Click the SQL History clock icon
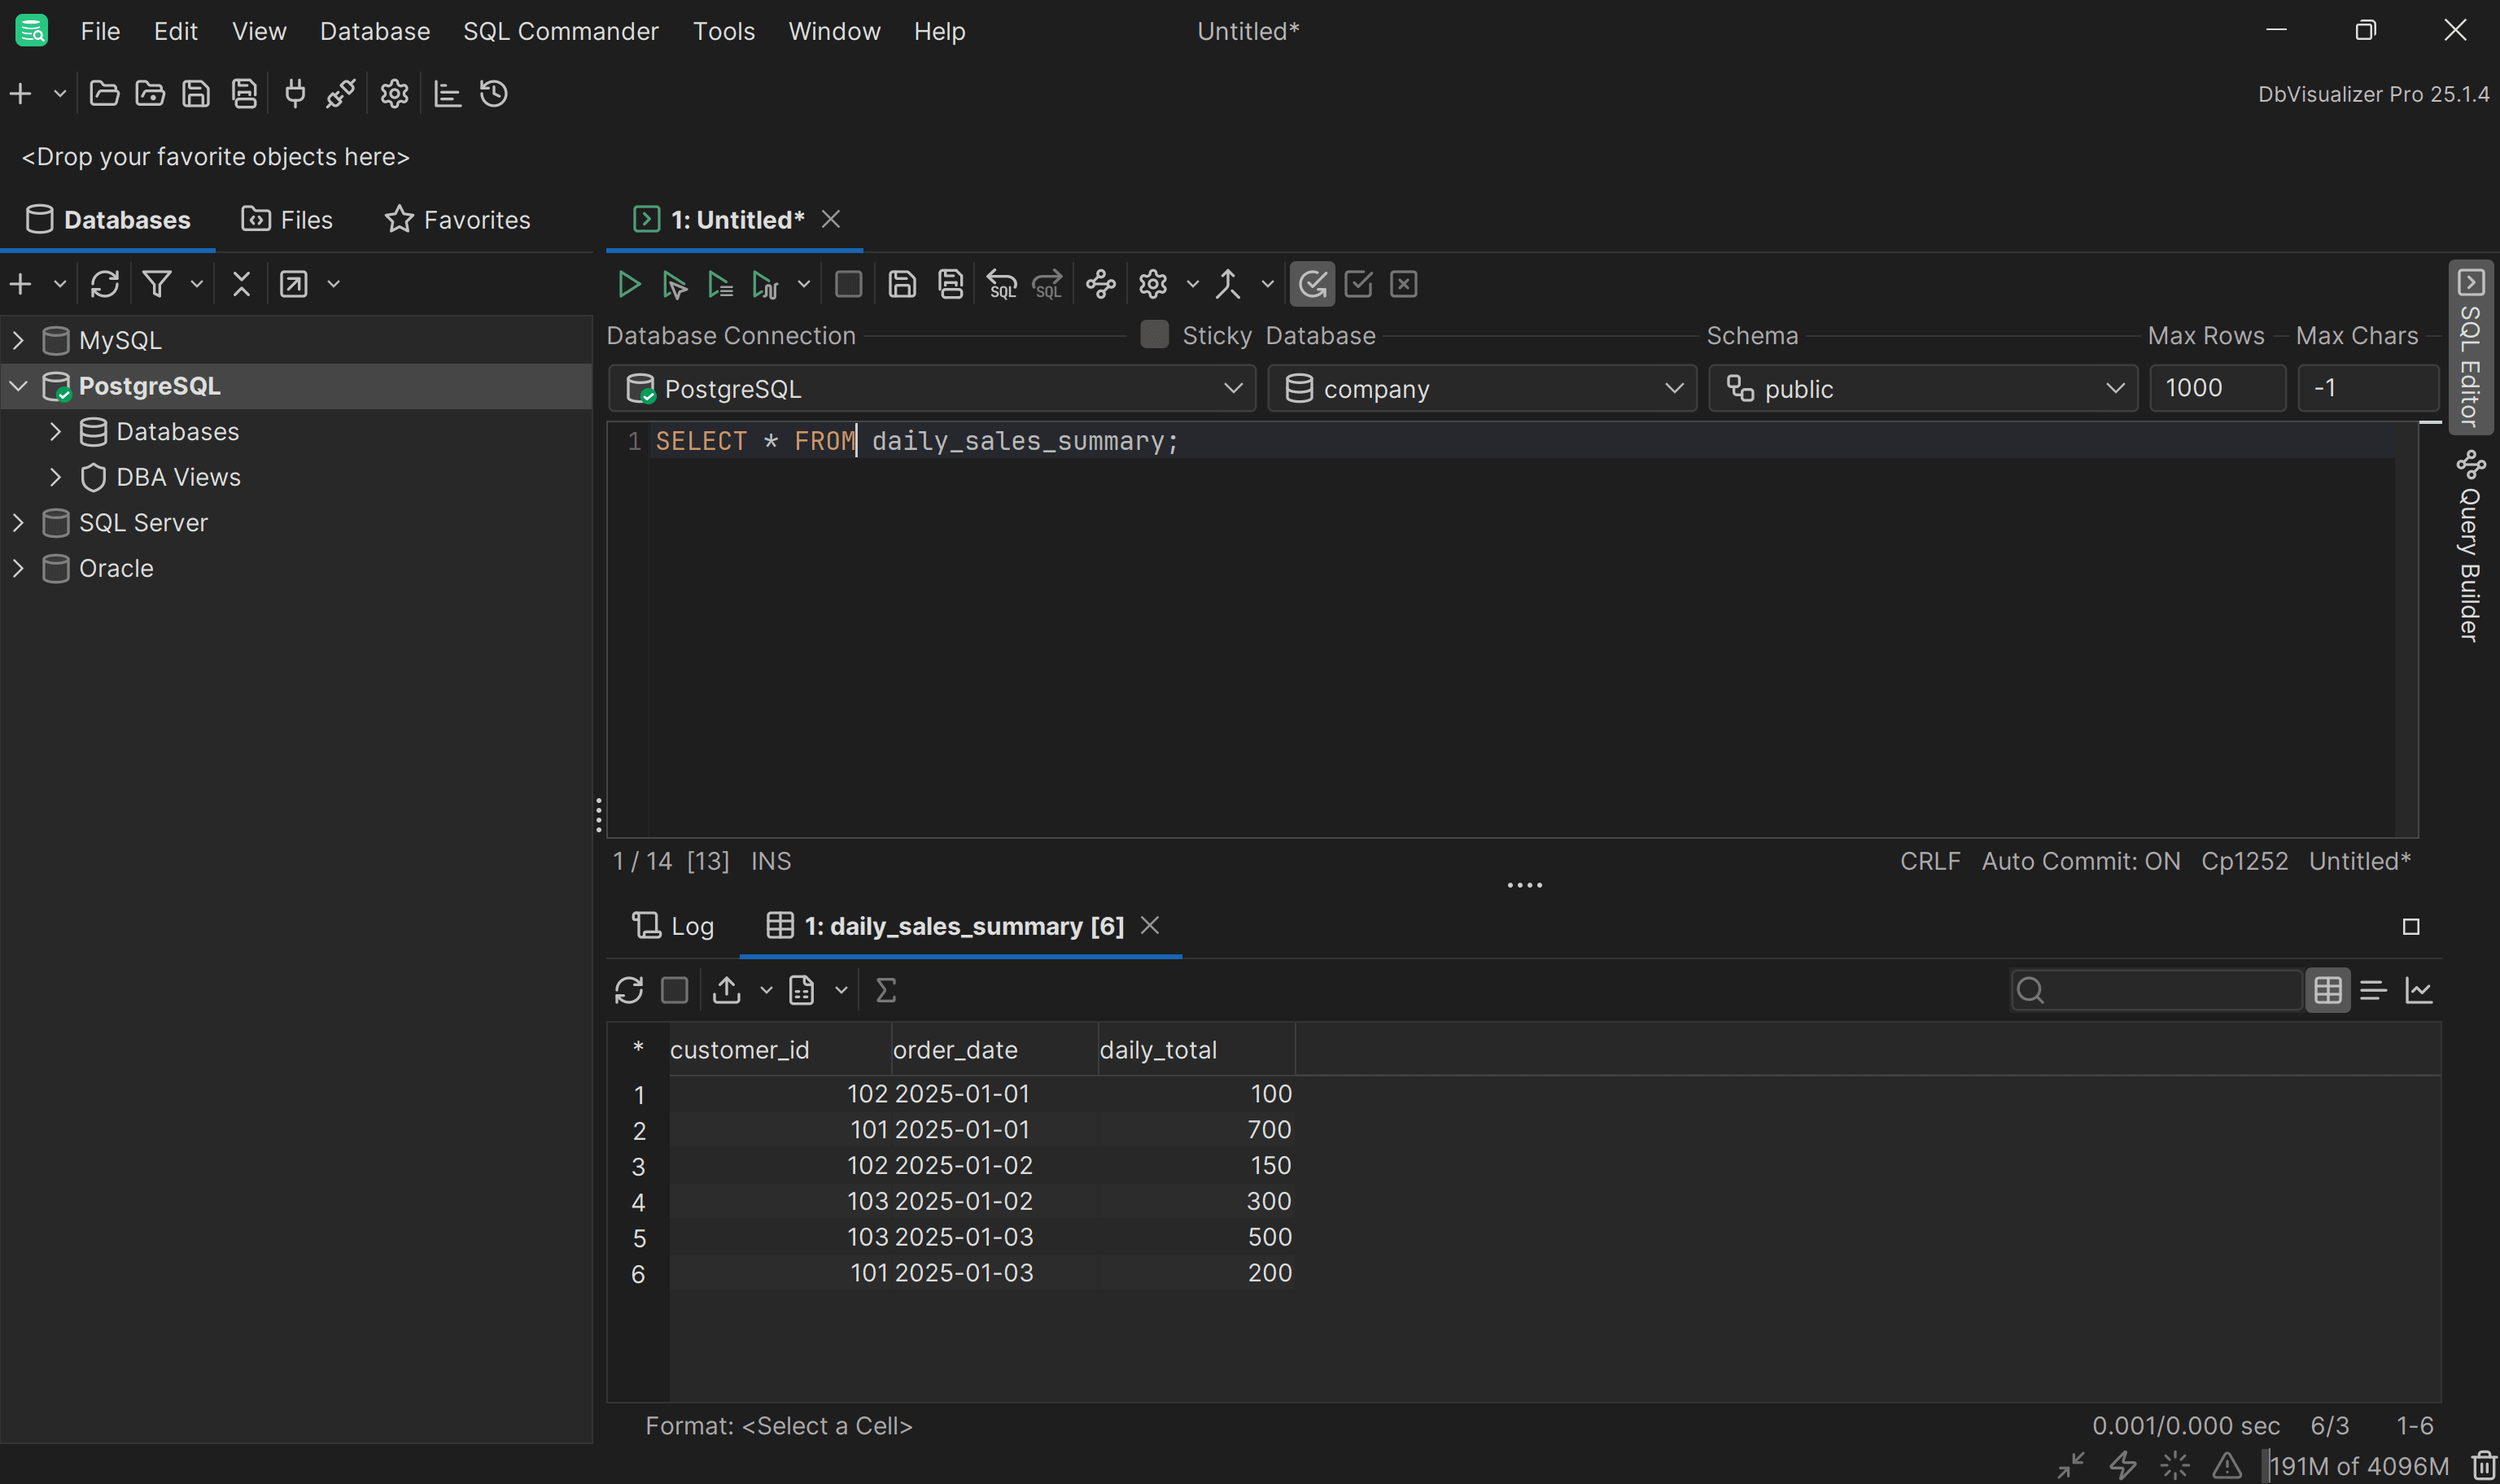Viewport: 2500px width, 1484px height. (494, 94)
